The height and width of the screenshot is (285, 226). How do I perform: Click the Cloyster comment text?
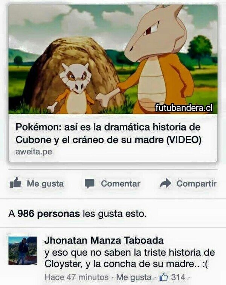point(130,258)
